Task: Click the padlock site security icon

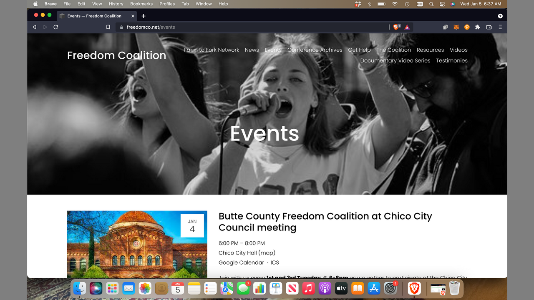Action: point(121,27)
